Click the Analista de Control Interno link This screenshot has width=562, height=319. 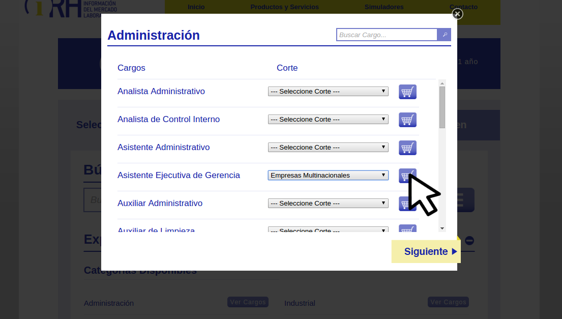point(168,120)
